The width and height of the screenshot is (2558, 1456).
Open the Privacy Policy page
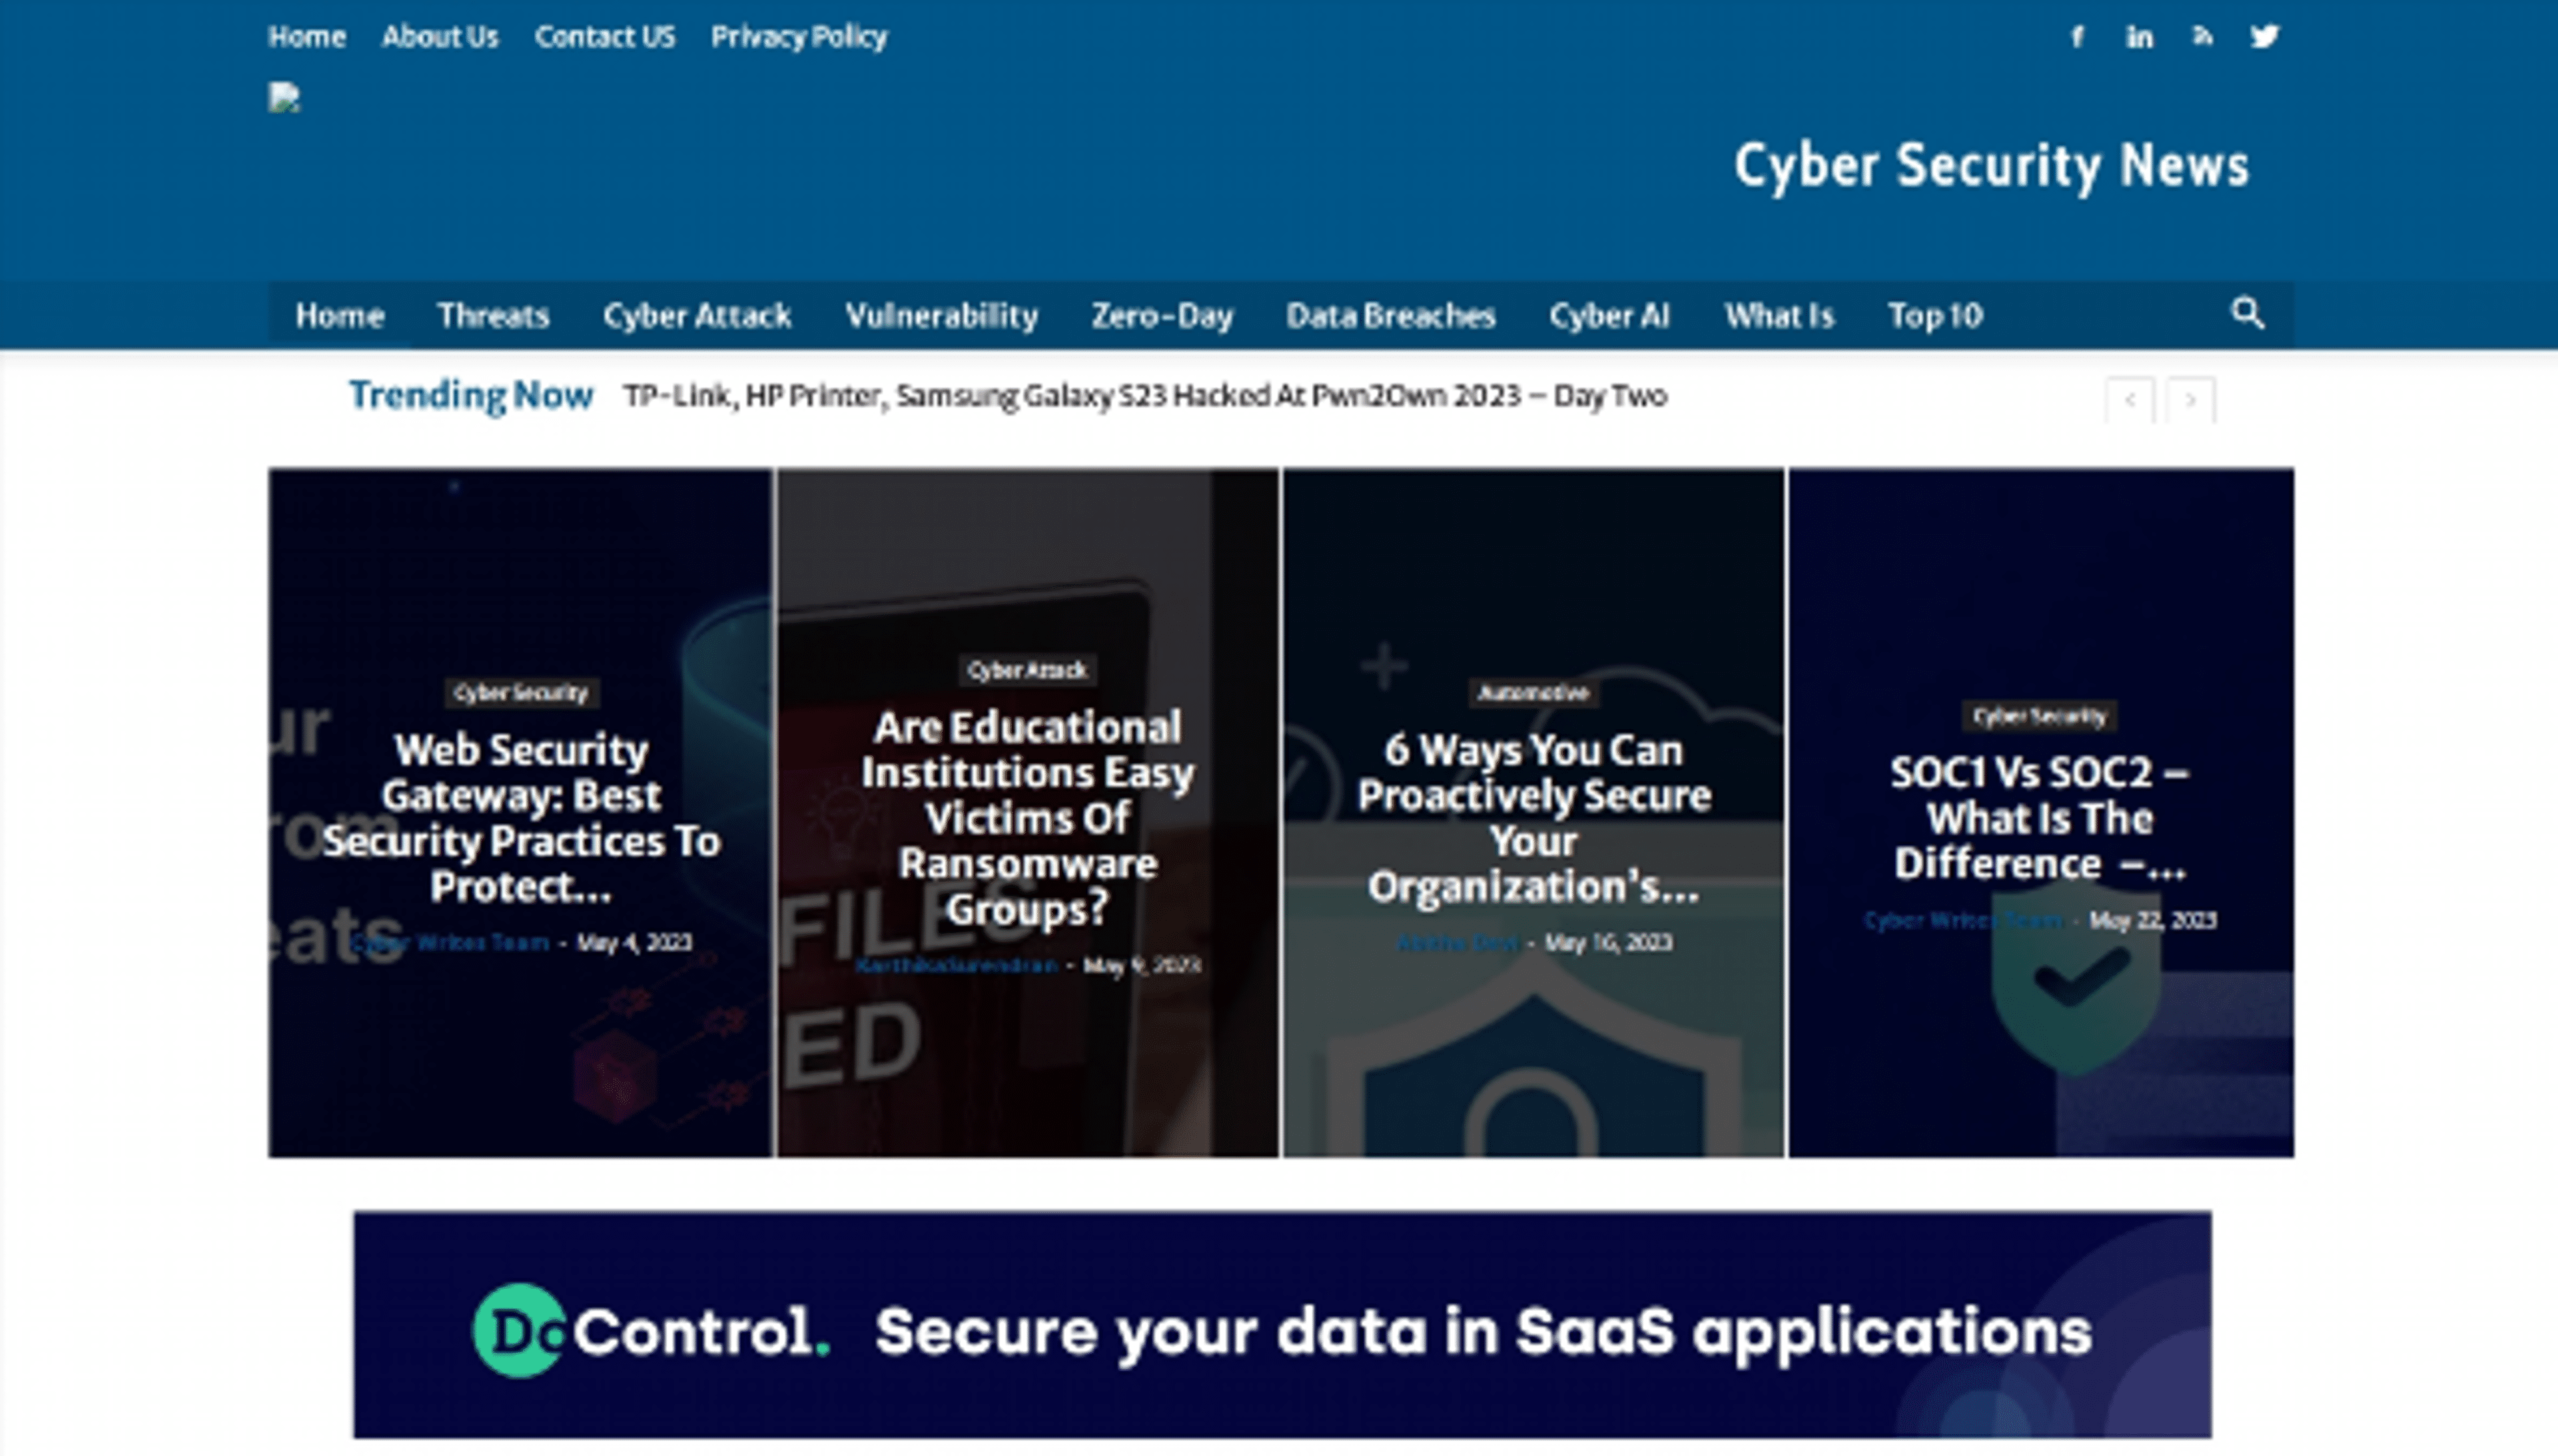799,36
